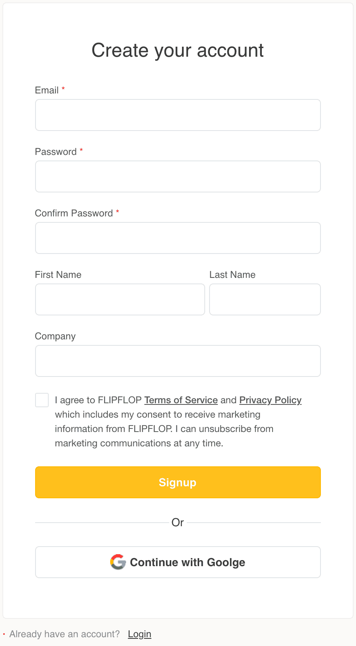Click the 'Last Name' label text
The height and width of the screenshot is (646, 356).
pyautogui.click(x=232, y=275)
